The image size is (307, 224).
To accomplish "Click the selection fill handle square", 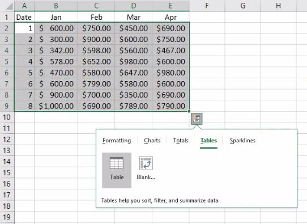I will click(x=189, y=111).
